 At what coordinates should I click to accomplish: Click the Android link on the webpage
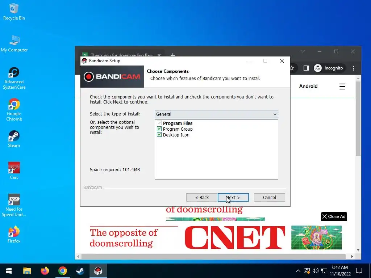click(x=308, y=86)
